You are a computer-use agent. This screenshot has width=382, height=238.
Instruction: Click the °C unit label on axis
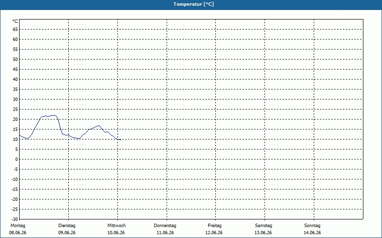pyautogui.click(x=15, y=21)
